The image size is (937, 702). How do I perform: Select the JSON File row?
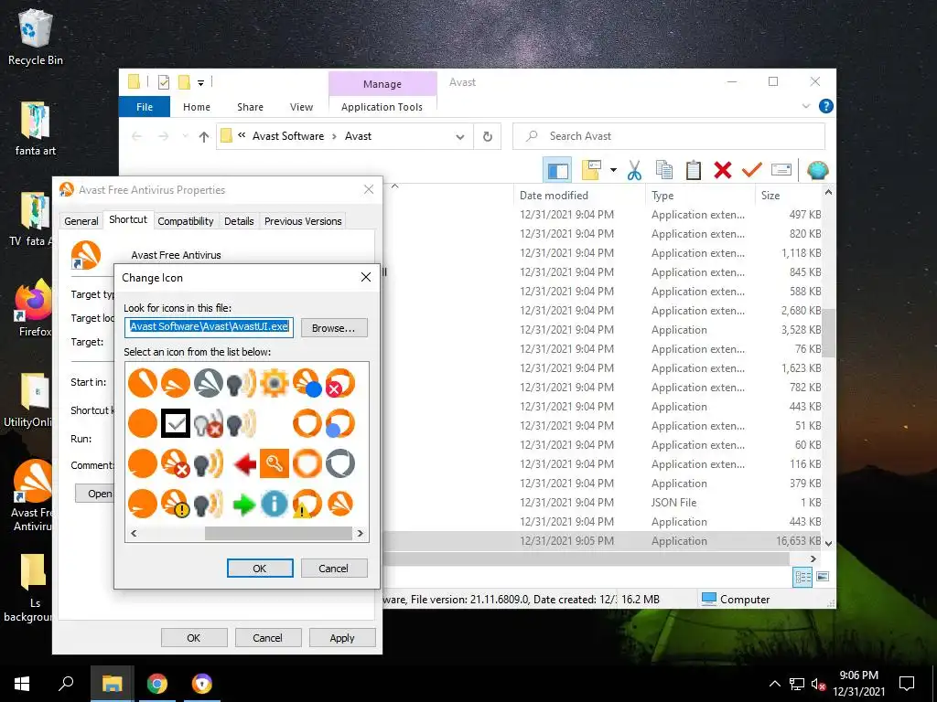604,503
